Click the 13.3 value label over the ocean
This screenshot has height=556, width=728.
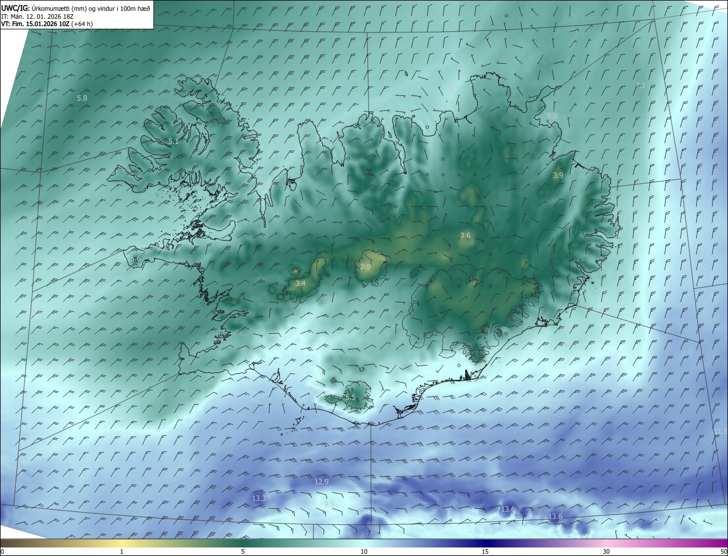pyautogui.click(x=258, y=498)
